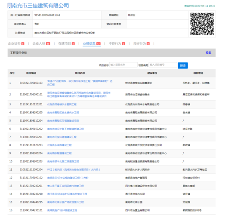Open project link for code 5113041808290205
Screen dimensions: 225x215
pyautogui.click(x=63, y=113)
